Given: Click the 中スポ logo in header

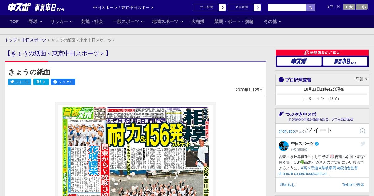Looking at the screenshot, I should pyautogui.click(x=19, y=7).
